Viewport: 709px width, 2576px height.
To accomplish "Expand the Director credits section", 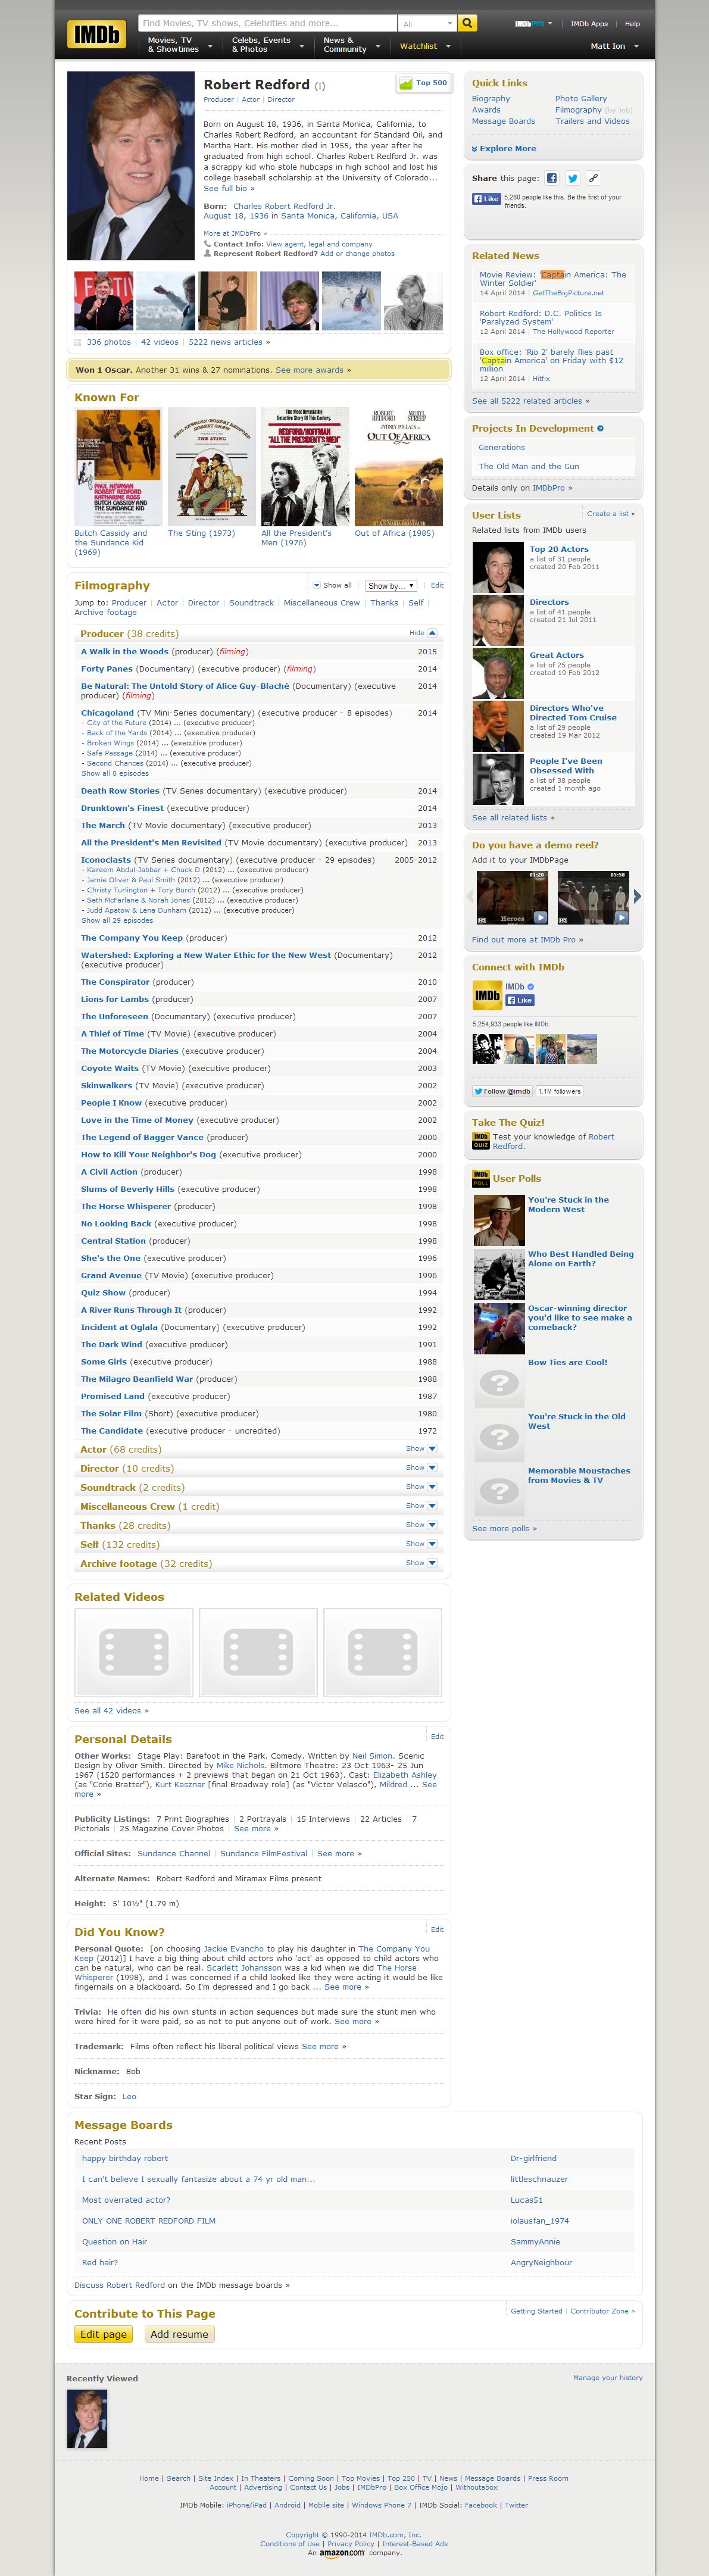I will pos(421,1467).
